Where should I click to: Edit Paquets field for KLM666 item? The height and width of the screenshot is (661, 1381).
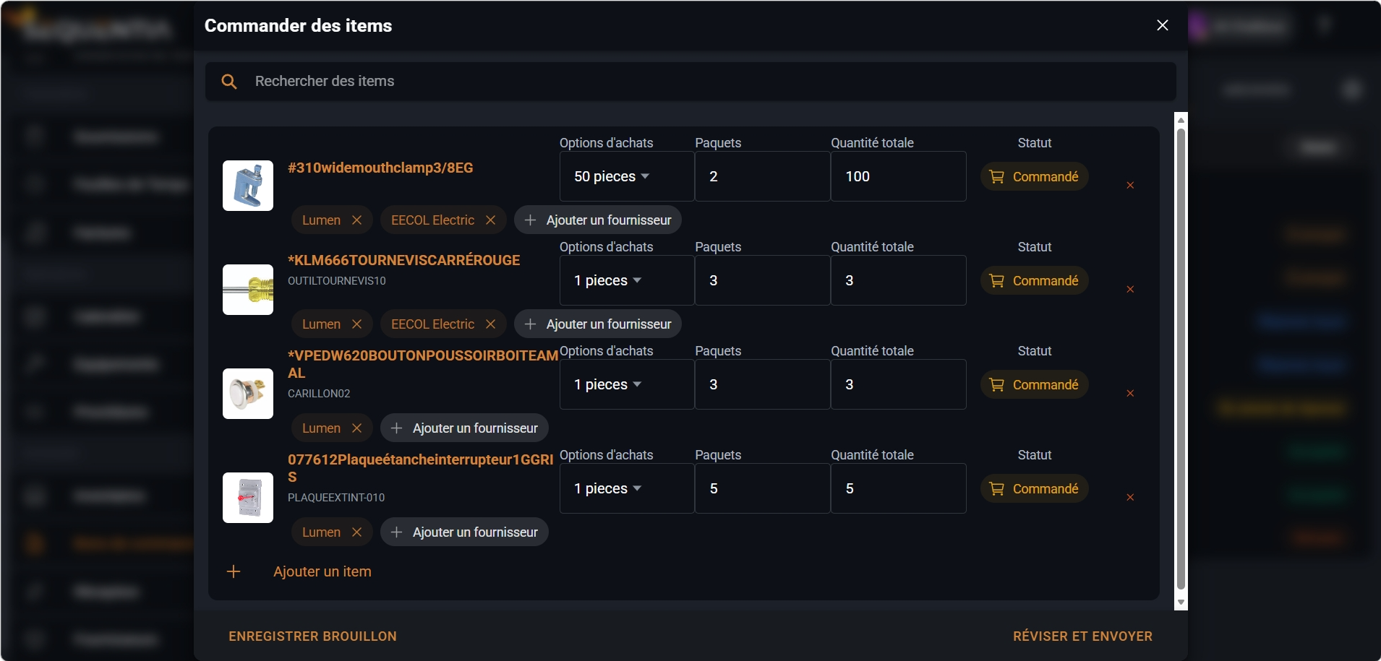(763, 280)
